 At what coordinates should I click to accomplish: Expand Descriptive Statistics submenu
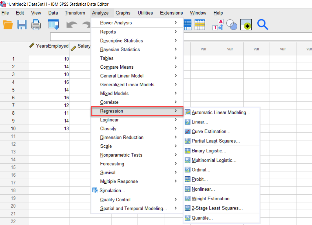click(x=137, y=40)
